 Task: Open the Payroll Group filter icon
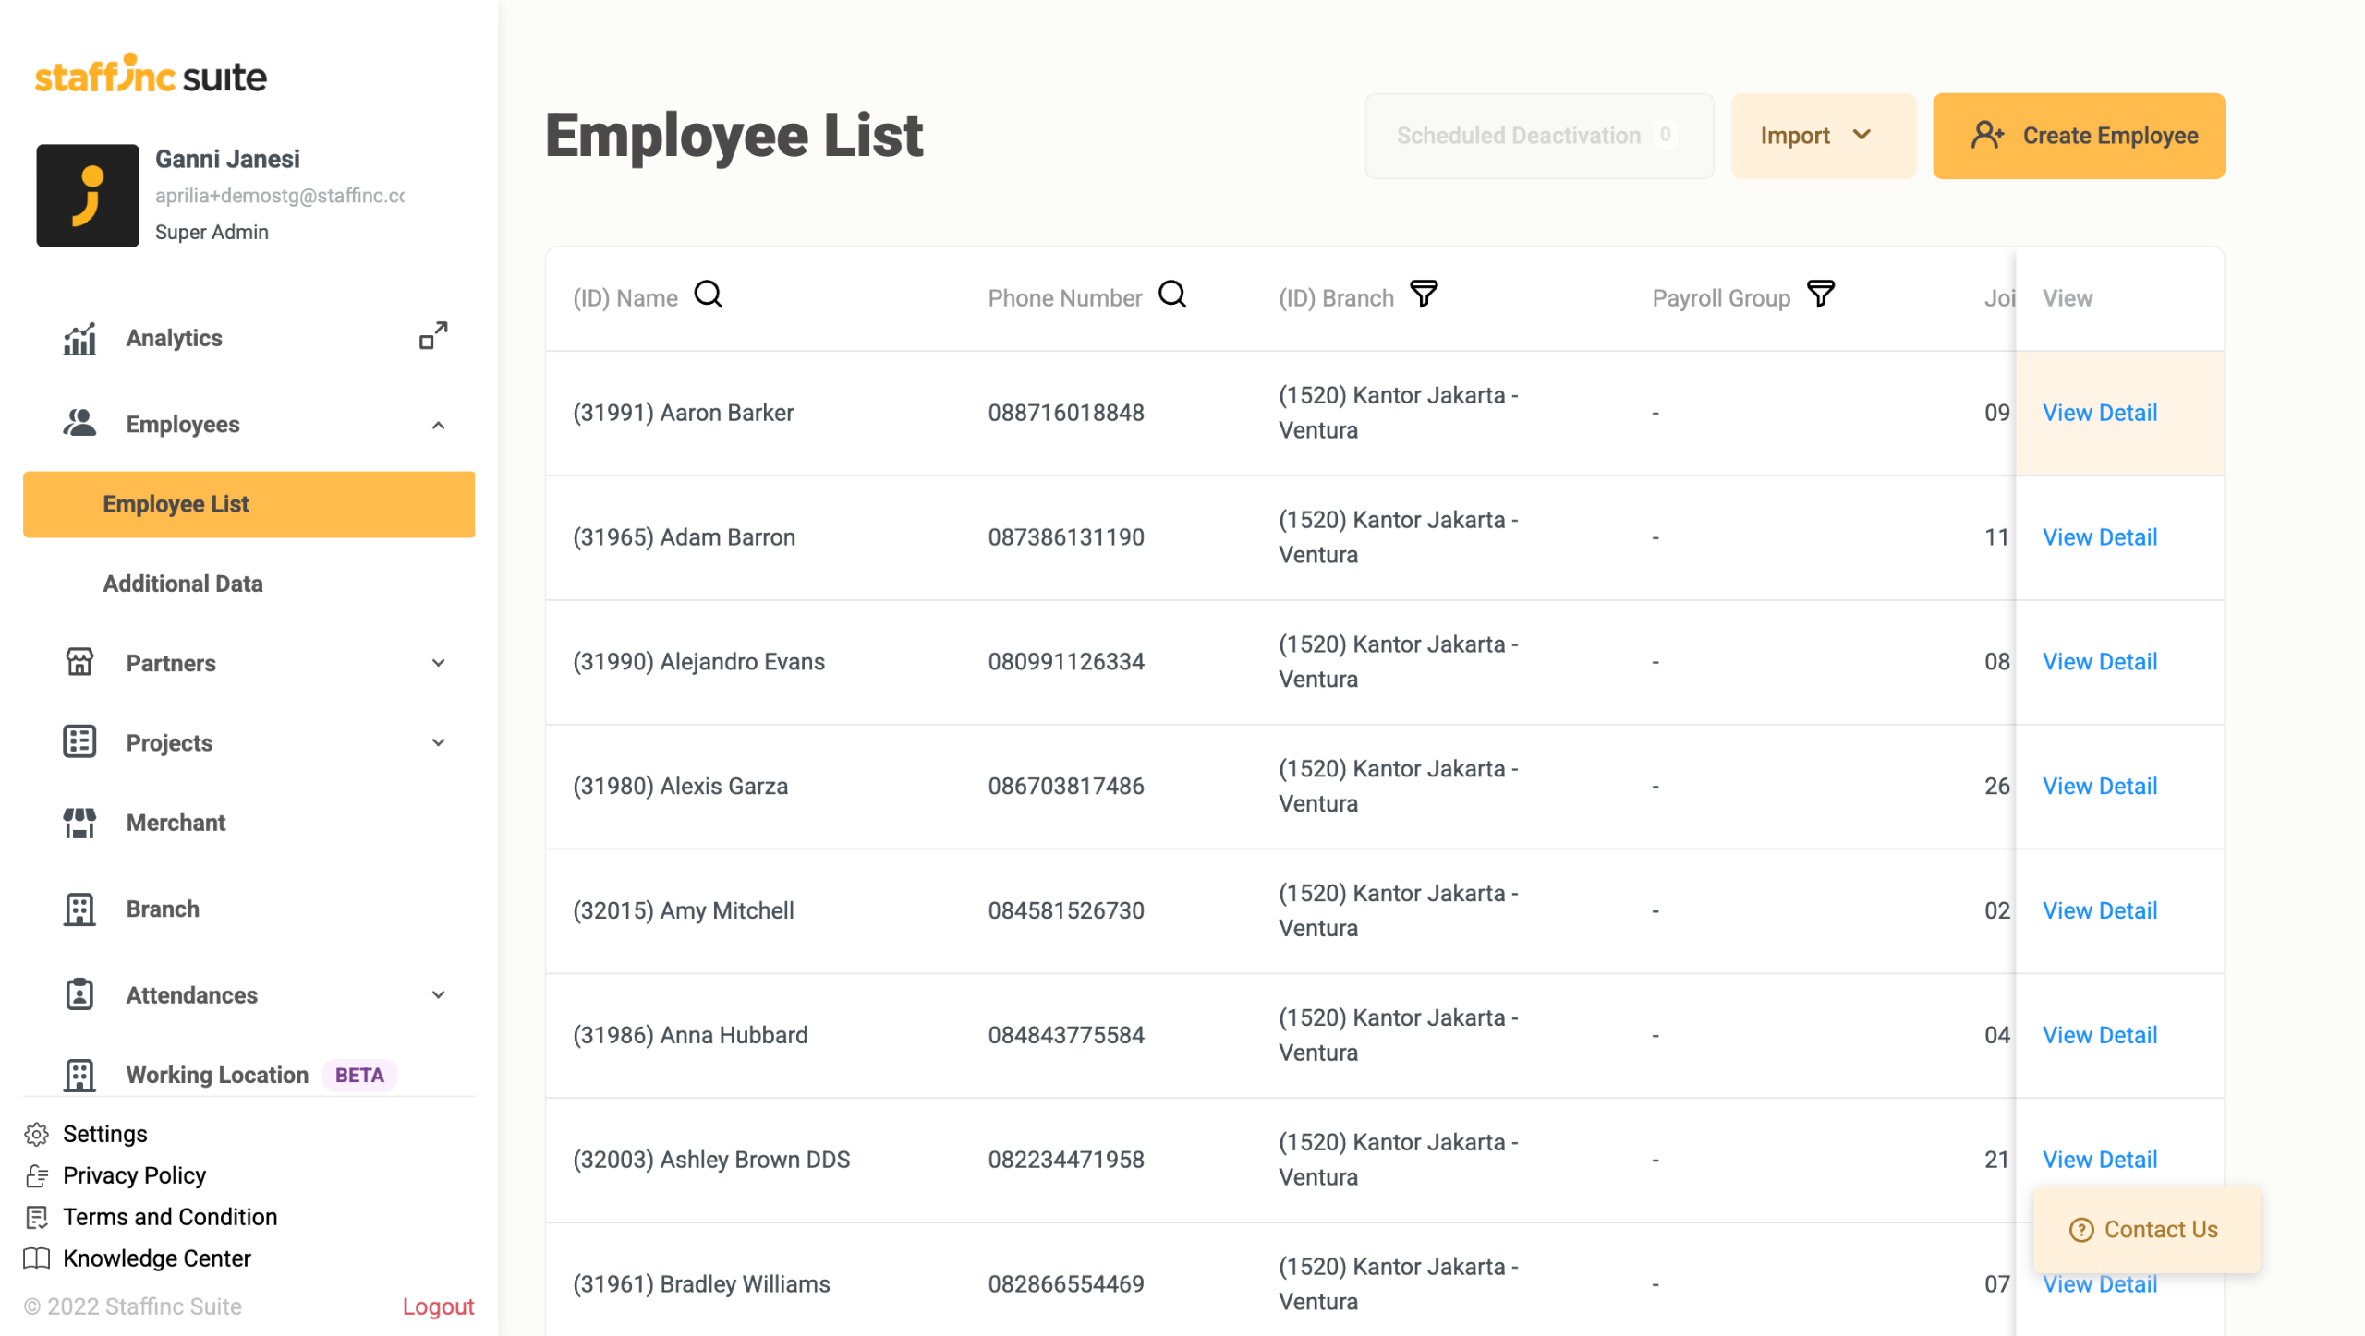(1820, 295)
